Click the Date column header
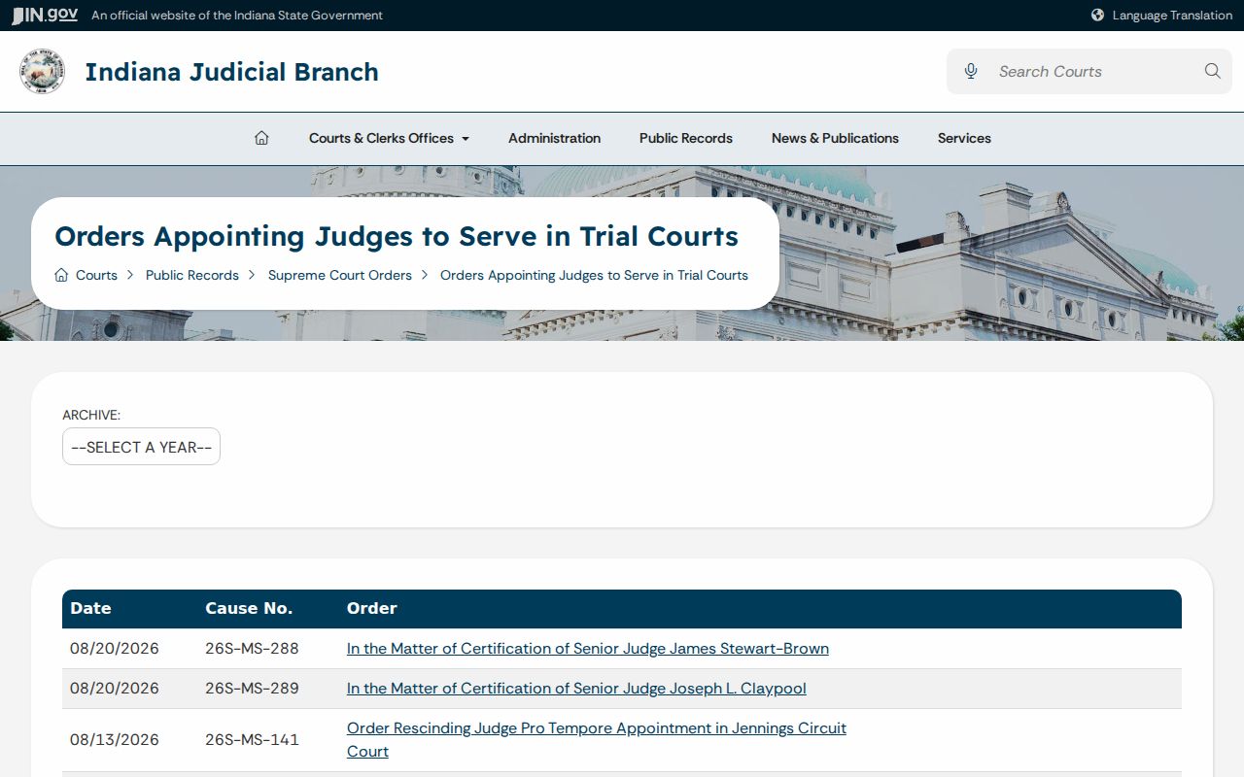This screenshot has width=1244, height=777. point(90,608)
